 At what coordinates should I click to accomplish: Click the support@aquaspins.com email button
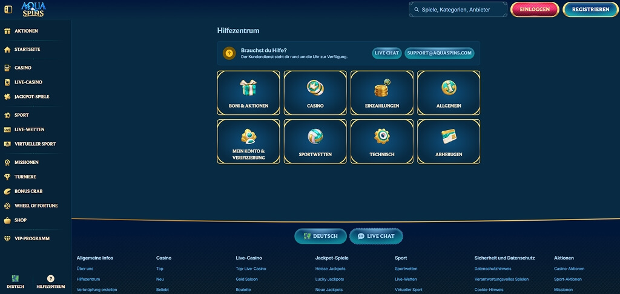click(440, 53)
